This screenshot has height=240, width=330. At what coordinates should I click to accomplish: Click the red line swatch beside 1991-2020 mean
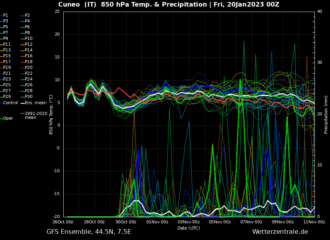point(23,114)
